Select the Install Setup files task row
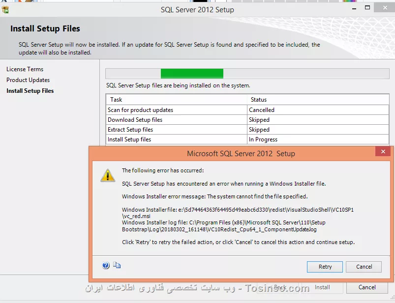The width and height of the screenshot is (395, 303). pos(247,139)
